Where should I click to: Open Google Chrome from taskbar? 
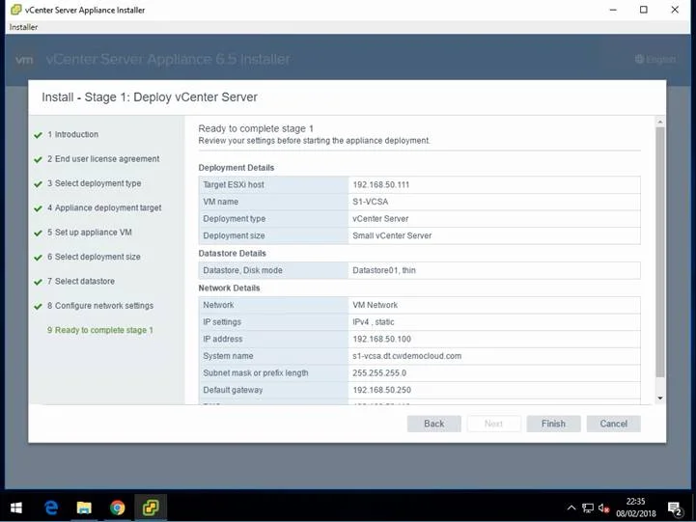point(117,508)
